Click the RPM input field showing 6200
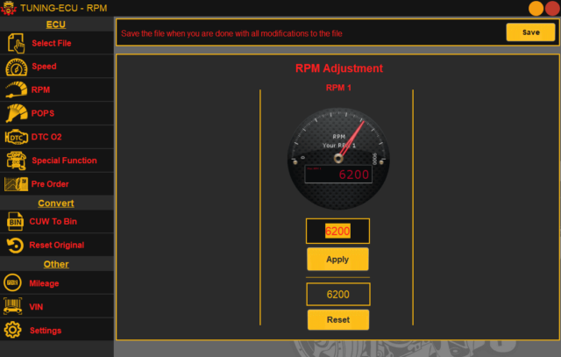Image resolution: width=561 pixels, height=357 pixels. tap(337, 231)
